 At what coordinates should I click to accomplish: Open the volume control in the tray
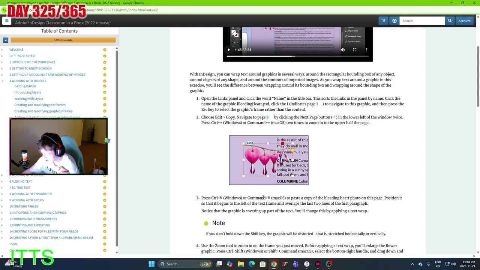(x=453, y=264)
